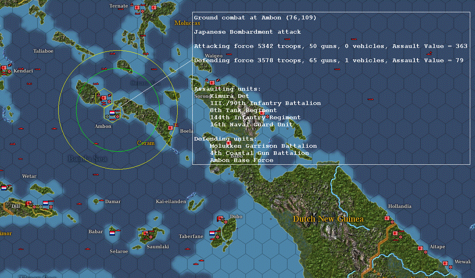Click 'Ambon Base Force' entry
The height and width of the screenshot is (278, 475).
pyautogui.click(x=241, y=160)
